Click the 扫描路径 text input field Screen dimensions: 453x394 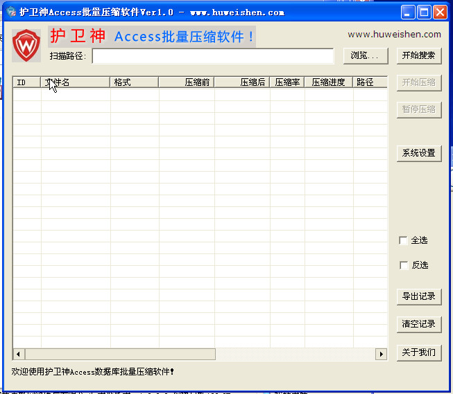(x=212, y=56)
